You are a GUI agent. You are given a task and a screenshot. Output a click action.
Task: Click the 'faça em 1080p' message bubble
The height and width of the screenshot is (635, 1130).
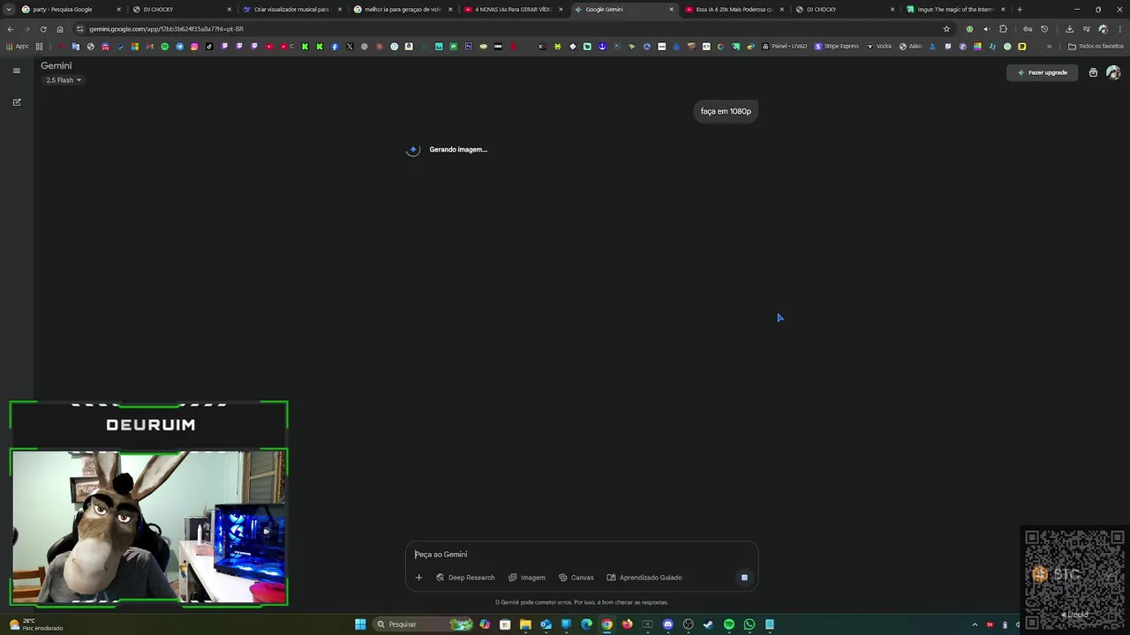(726, 111)
